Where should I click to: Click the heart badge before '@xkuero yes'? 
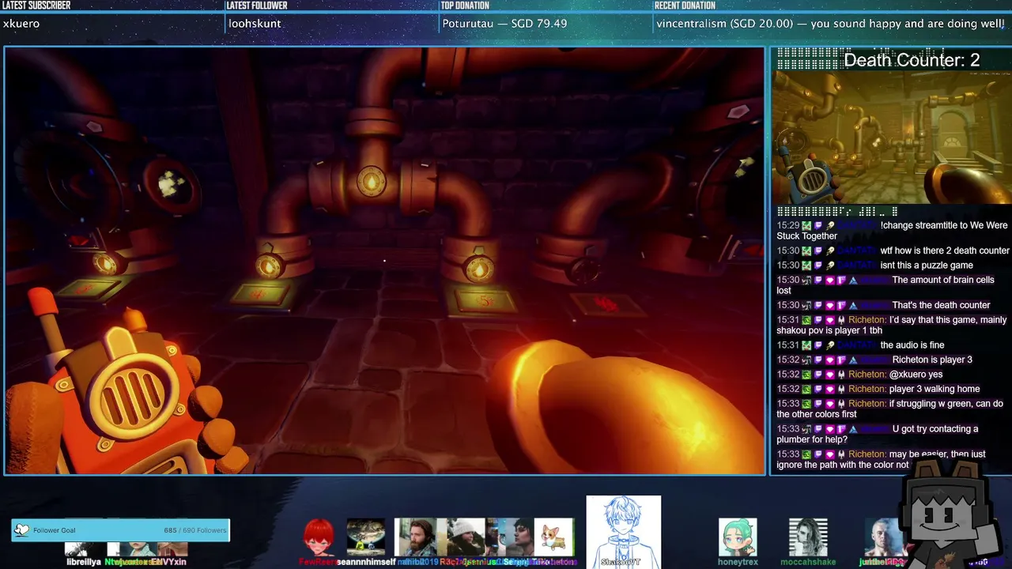[x=830, y=375]
